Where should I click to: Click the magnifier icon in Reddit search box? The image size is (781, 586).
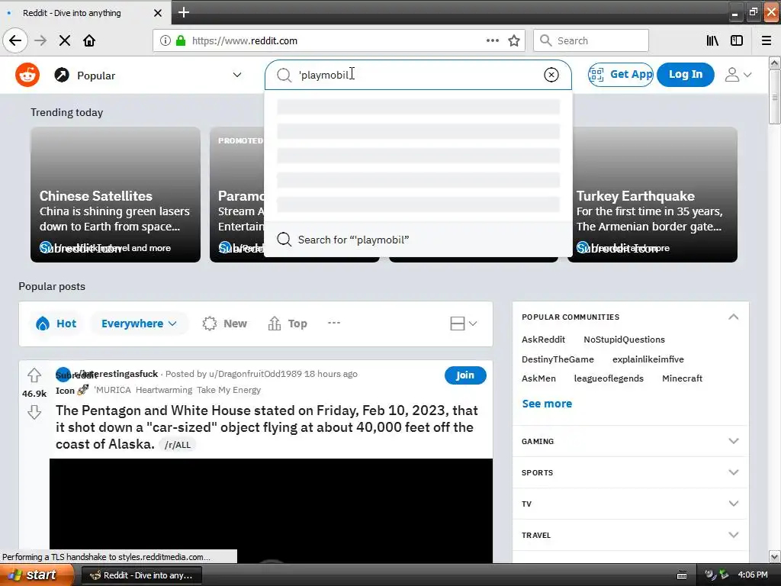pos(284,75)
